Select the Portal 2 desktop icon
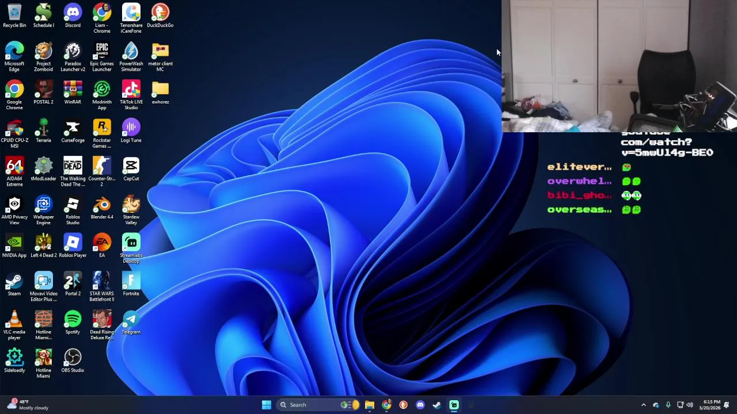 click(x=73, y=284)
